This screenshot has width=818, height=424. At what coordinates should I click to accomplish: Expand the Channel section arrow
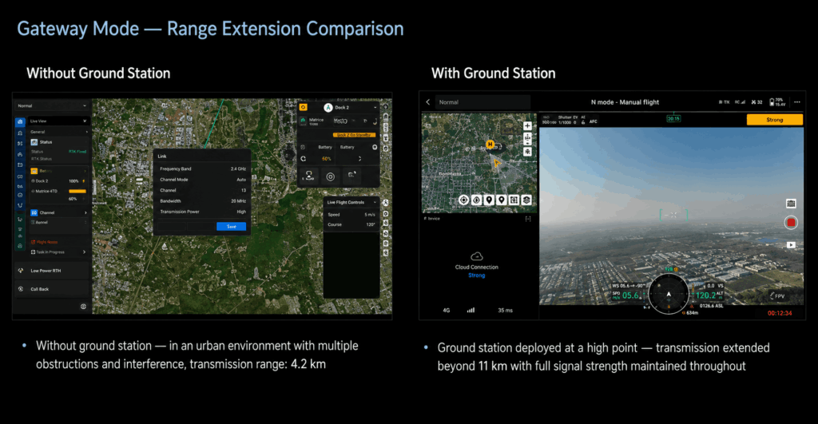click(85, 212)
